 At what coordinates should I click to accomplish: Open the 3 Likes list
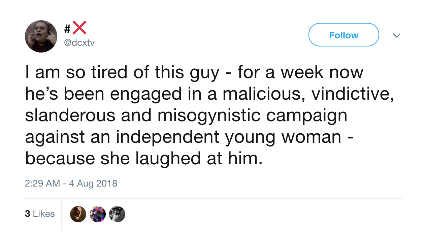40,214
